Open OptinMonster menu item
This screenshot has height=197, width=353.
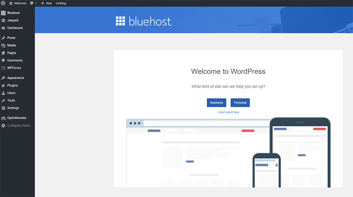[x=17, y=118]
